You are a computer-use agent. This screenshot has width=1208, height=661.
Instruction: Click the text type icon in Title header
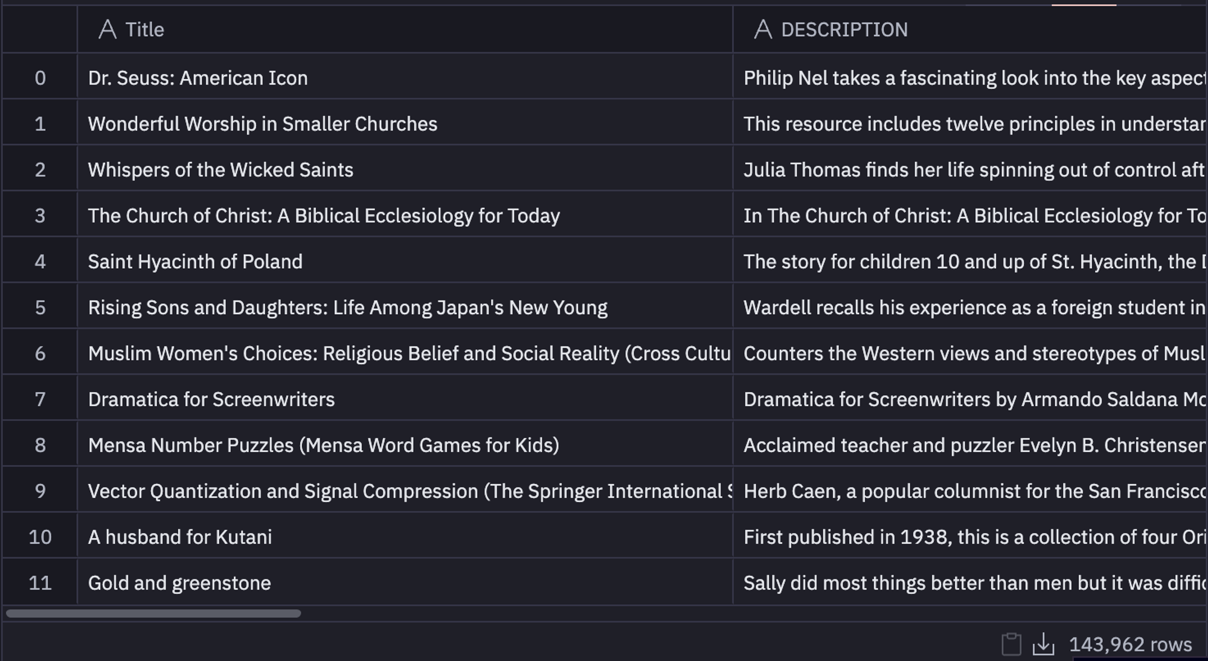pos(108,29)
